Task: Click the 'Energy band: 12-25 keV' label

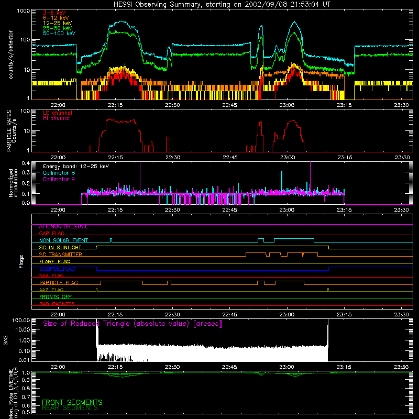Action: [x=76, y=167]
